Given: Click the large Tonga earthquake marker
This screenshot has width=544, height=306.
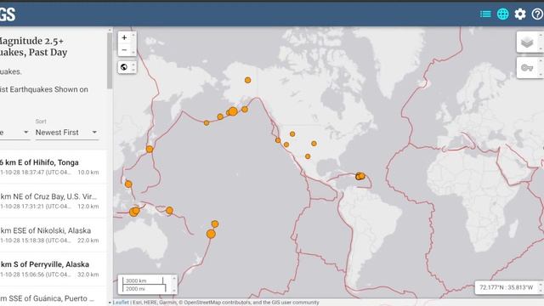Looking at the screenshot, I should point(211,234).
